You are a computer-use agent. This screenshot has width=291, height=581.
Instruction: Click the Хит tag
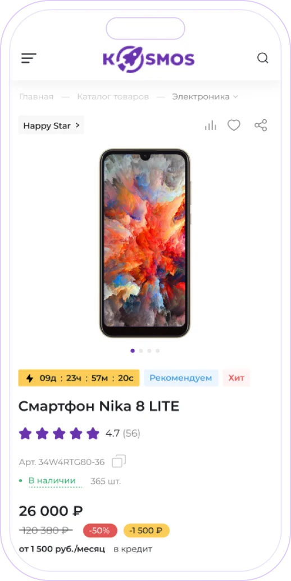[x=237, y=378]
